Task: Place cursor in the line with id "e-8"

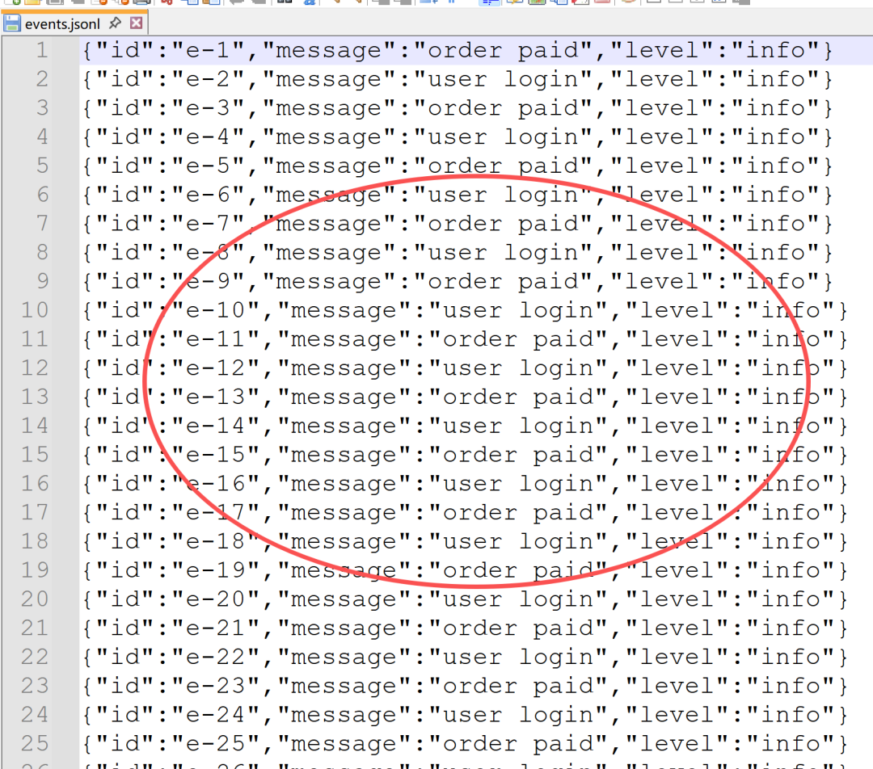Action: [x=457, y=253]
